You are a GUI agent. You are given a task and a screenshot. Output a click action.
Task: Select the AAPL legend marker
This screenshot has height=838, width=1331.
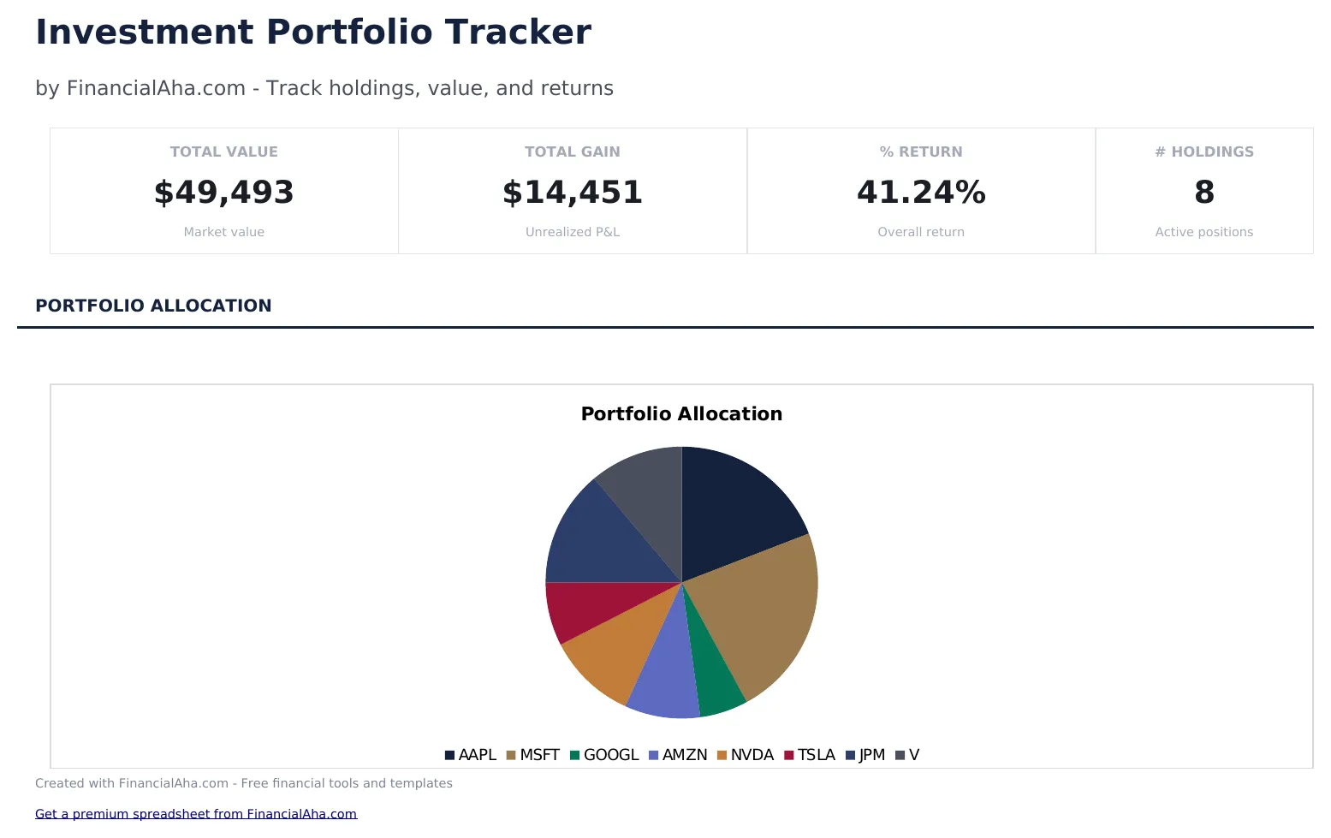coord(449,755)
